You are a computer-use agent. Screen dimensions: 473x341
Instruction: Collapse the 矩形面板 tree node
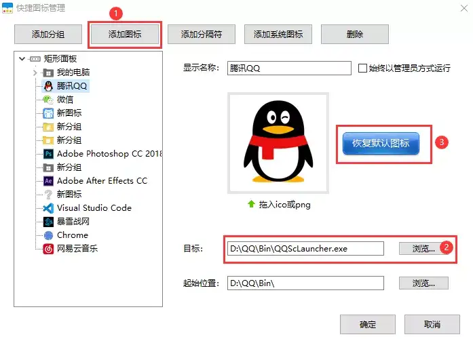[x=22, y=58]
